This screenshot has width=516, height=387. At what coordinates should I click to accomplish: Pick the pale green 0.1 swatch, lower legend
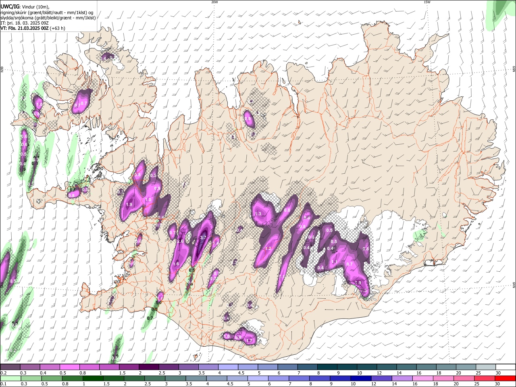click(10, 378)
